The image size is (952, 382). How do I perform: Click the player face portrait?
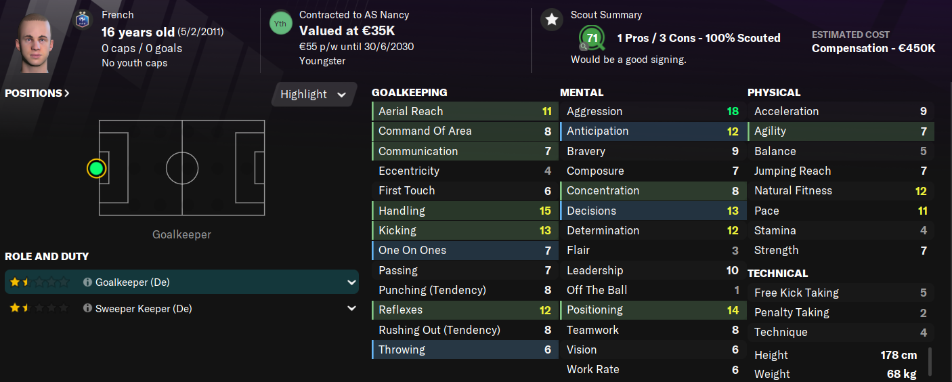point(34,41)
